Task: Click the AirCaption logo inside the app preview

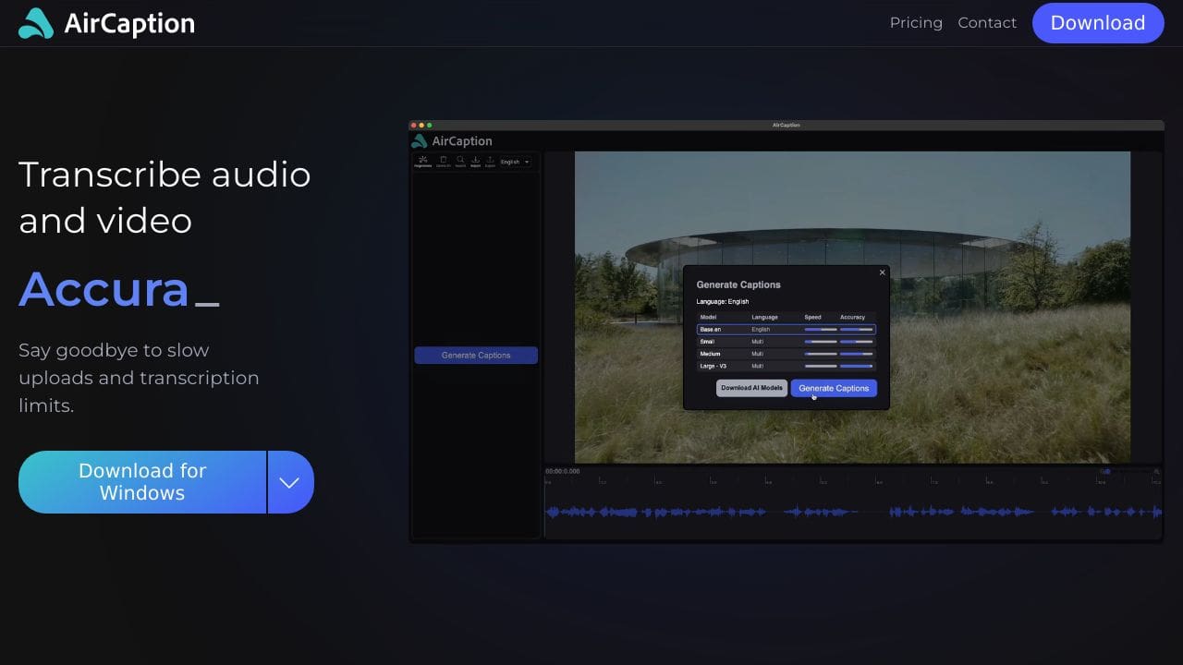Action: (x=452, y=141)
